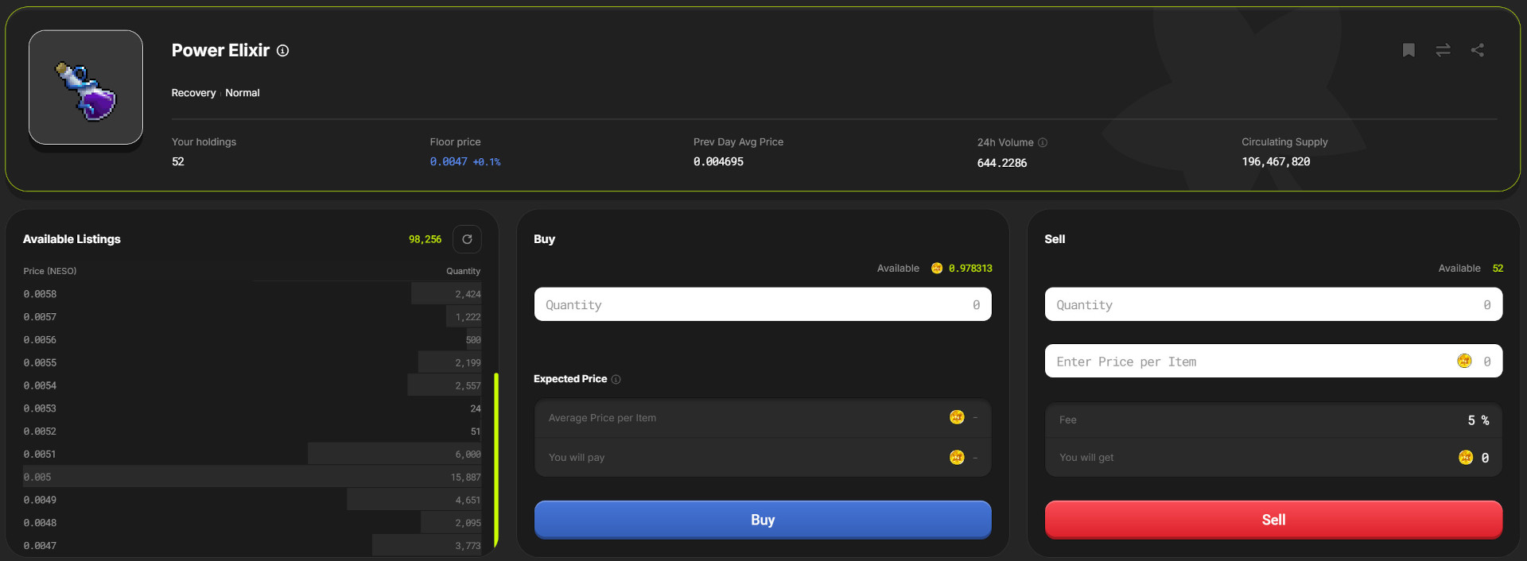Refresh the Available Listings
Screen dimensions: 1527x561
tap(467, 239)
